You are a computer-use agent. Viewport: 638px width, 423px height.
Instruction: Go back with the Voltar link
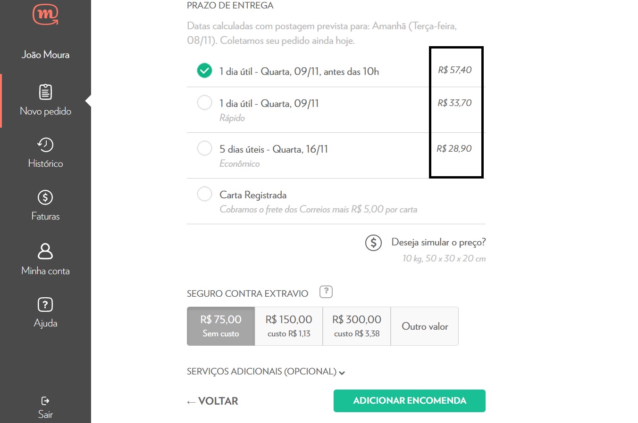[x=213, y=401]
